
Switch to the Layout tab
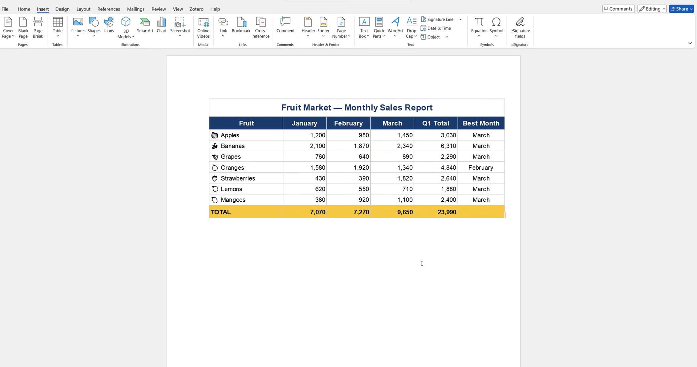click(x=83, y=9)
